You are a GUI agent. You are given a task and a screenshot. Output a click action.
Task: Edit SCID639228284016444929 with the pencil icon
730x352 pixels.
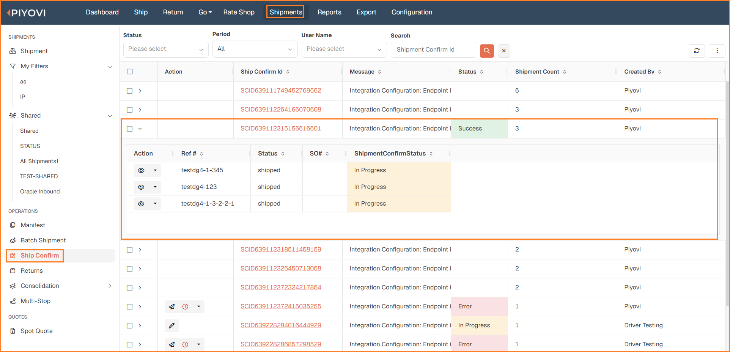tap(171, 325)
